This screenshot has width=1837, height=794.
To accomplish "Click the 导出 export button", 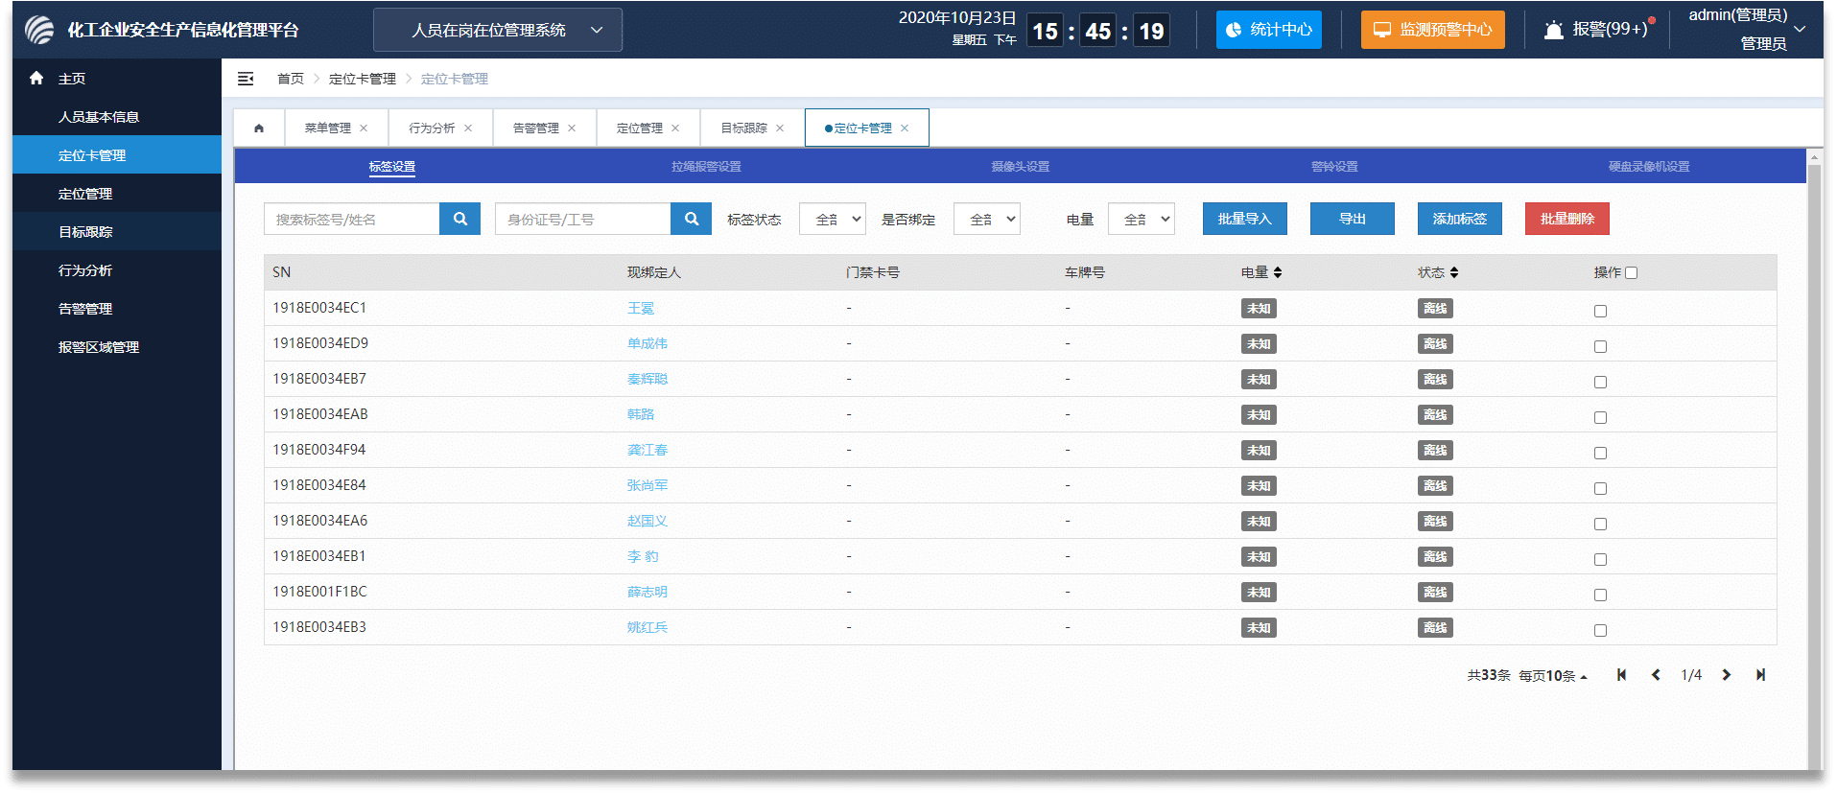I will click(1353, 219).
